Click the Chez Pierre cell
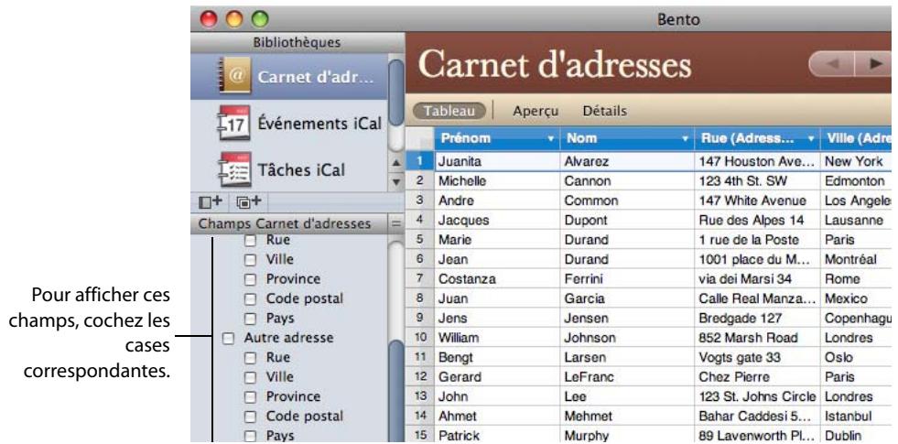The width and height of the screenshot is (898, 444). [x=757, y=377]
